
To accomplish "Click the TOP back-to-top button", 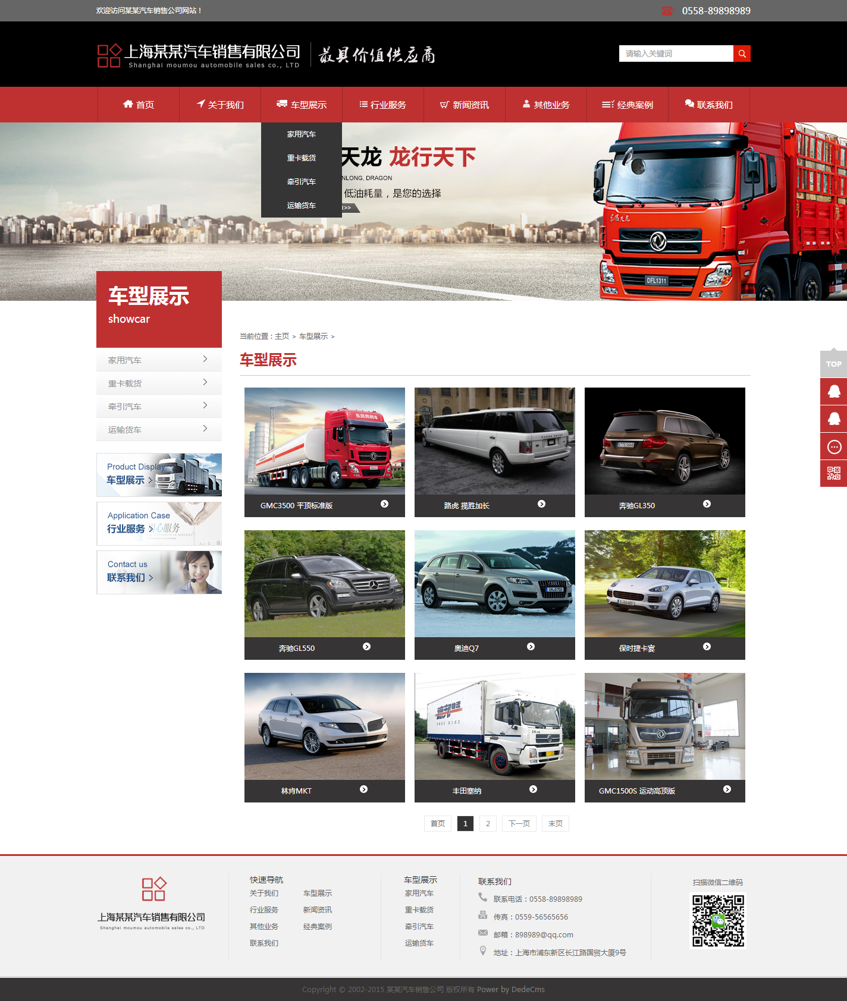I will [833, 364].
